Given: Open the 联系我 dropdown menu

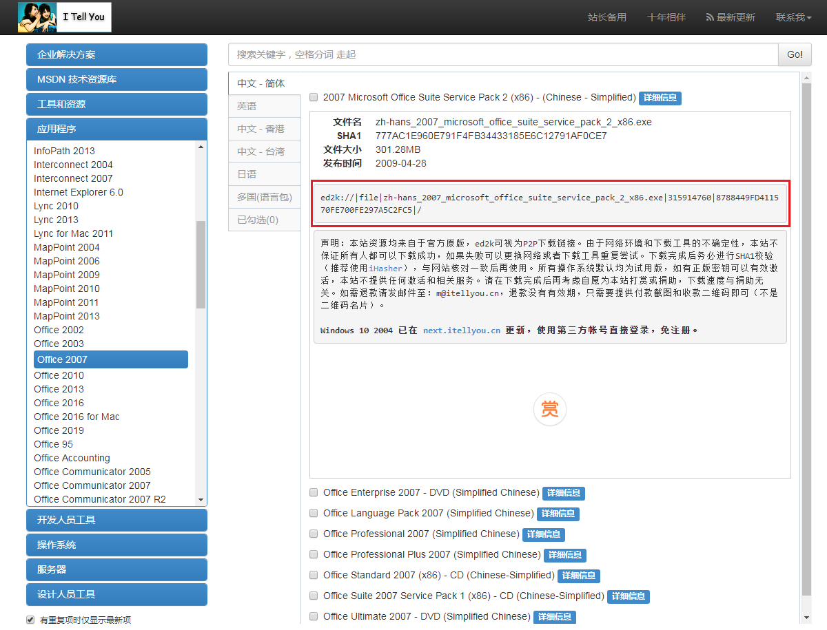Looking at the screenshot, I should coord(794,17).
